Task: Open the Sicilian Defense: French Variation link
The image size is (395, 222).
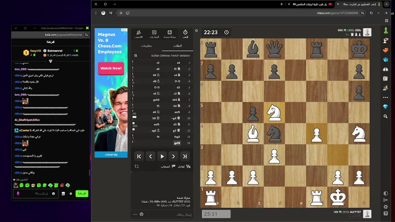Action: point(170,55)
